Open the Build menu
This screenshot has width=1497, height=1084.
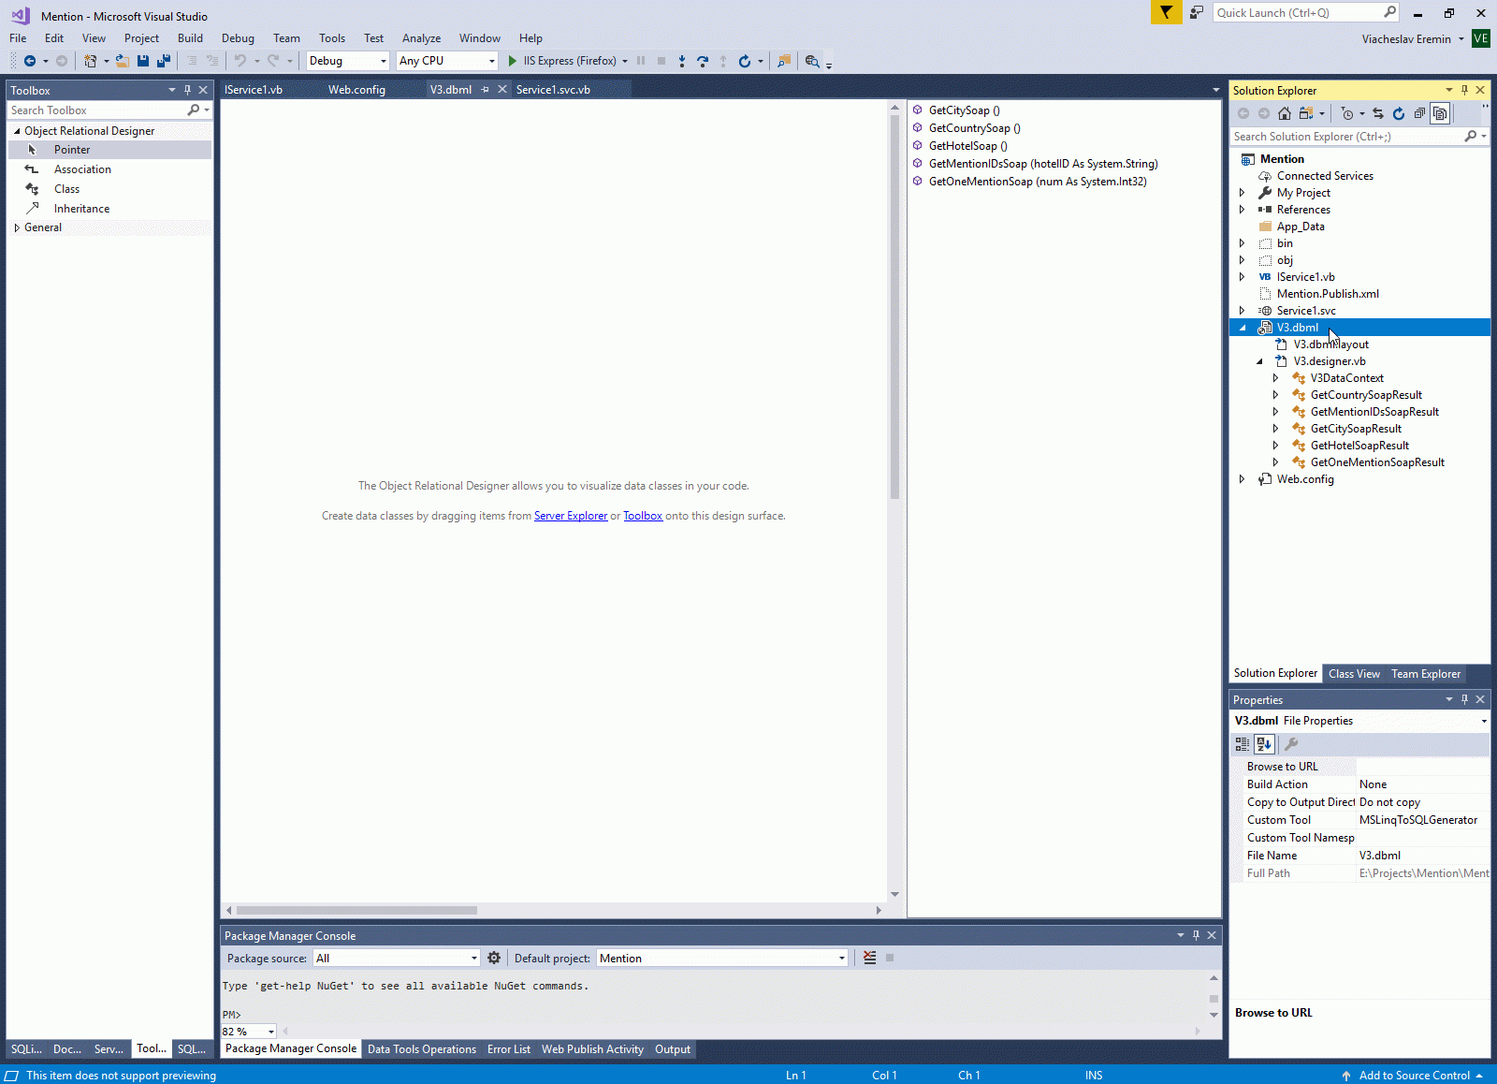coord(190,38)
